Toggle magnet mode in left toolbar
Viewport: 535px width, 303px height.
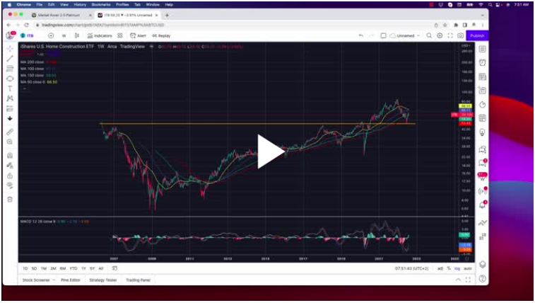pyautogui.click(x=10, y=156)
